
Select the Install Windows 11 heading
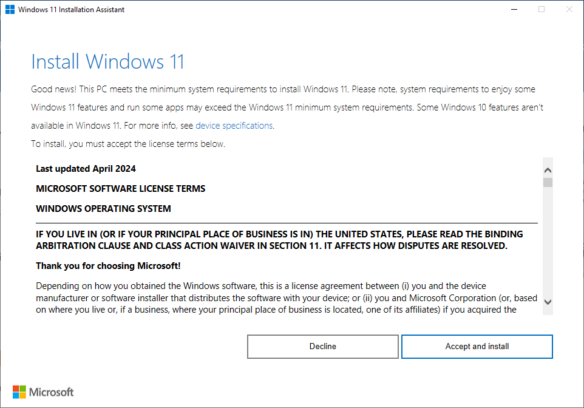click(x=107, y=61)
